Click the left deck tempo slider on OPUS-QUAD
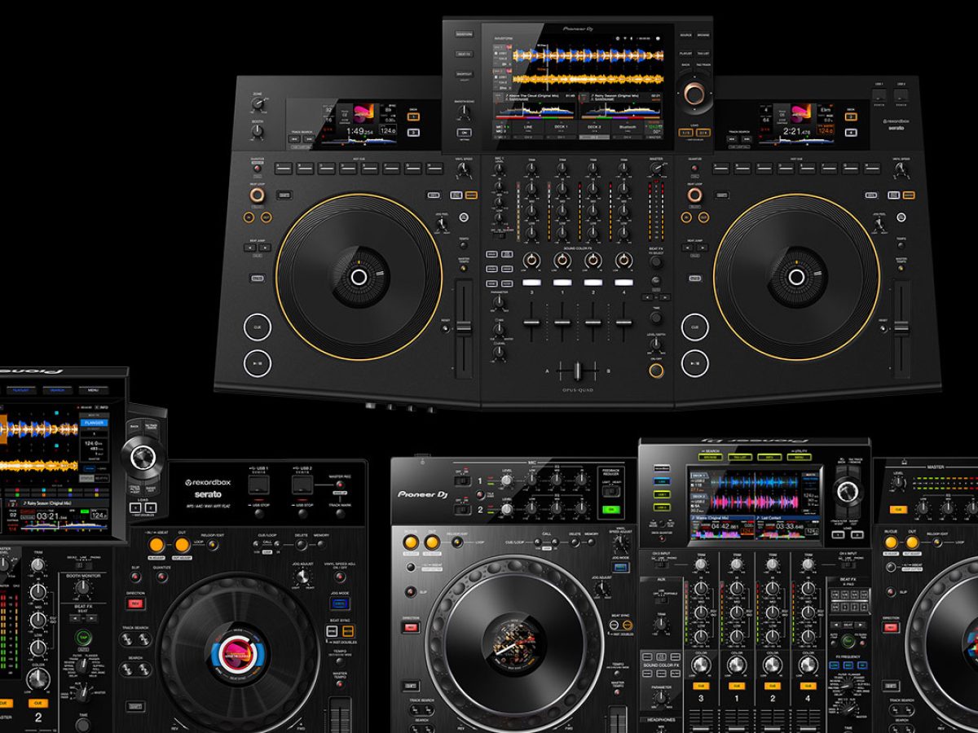 463,327
